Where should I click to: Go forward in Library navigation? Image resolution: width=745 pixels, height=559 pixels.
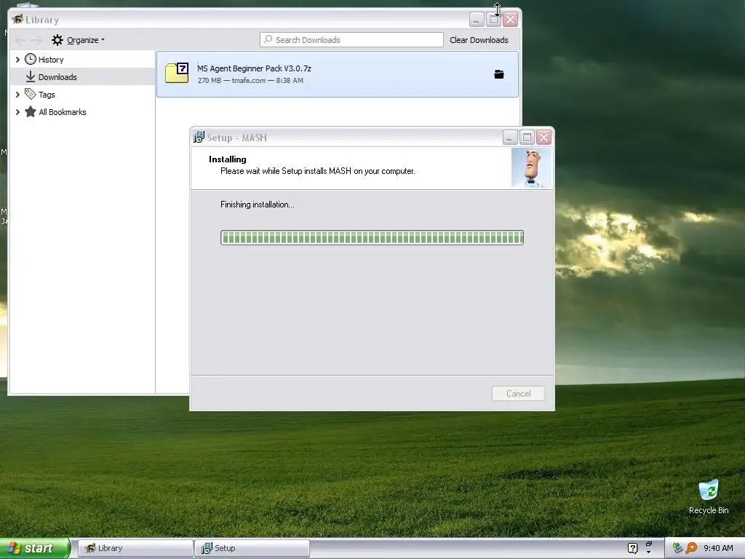pyautogui.click(x=36, y=40)
